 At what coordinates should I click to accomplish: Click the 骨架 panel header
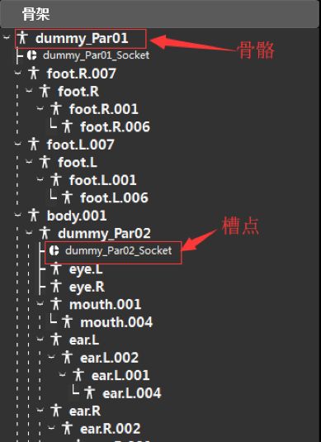(160, 14)
